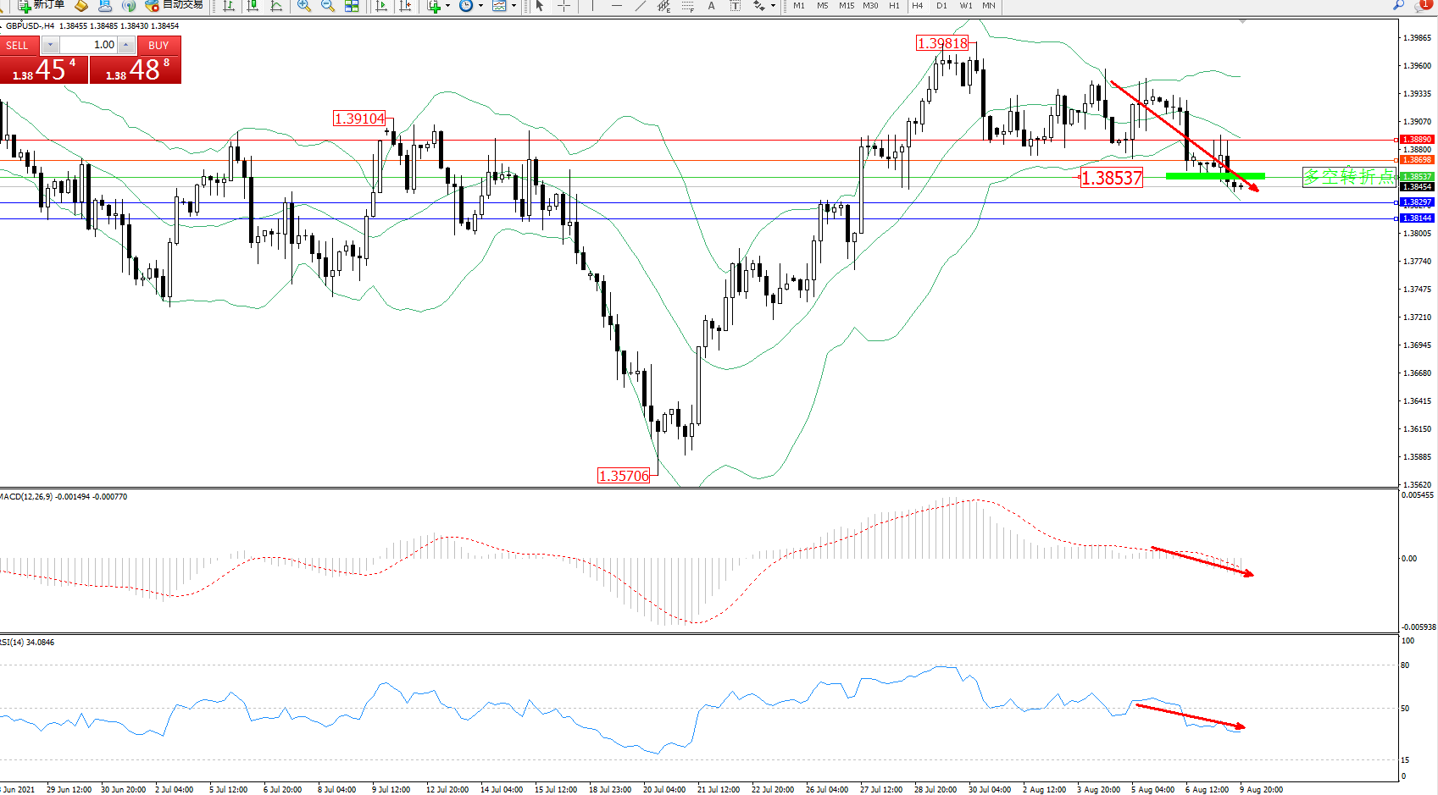
Task: Switch to the D1 timeframe
Action: click(x=941, y=6)
